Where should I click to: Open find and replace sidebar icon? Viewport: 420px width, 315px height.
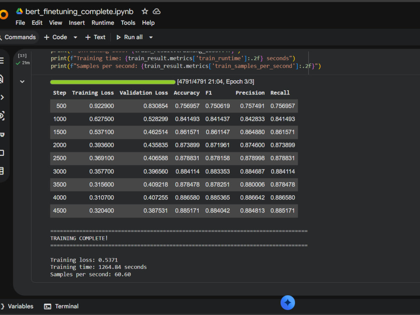tap(1, 79)
